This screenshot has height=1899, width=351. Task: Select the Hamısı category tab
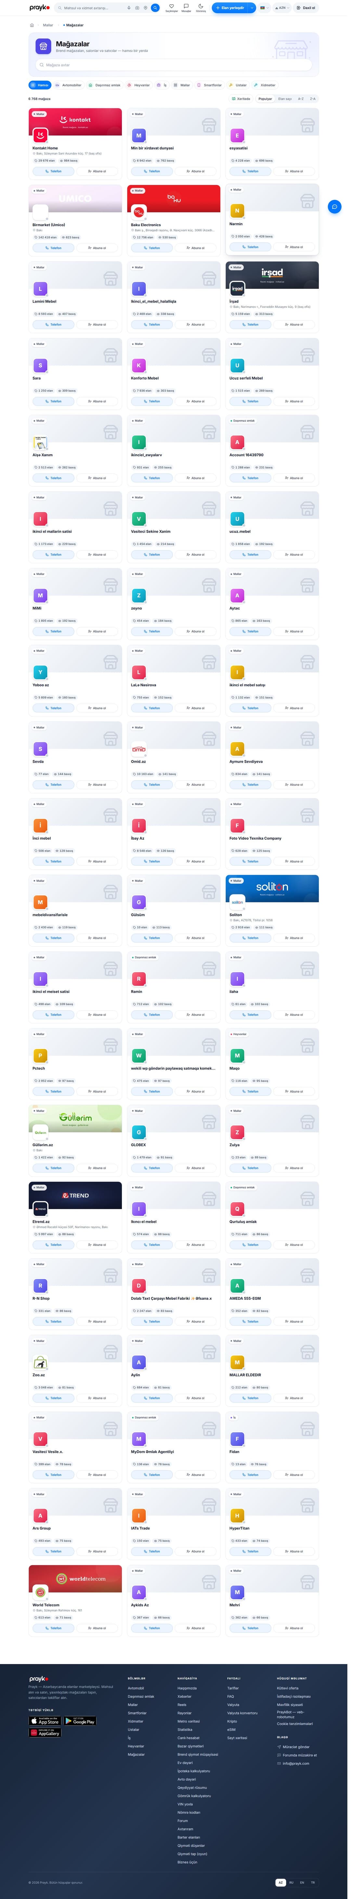click(40, 85)
